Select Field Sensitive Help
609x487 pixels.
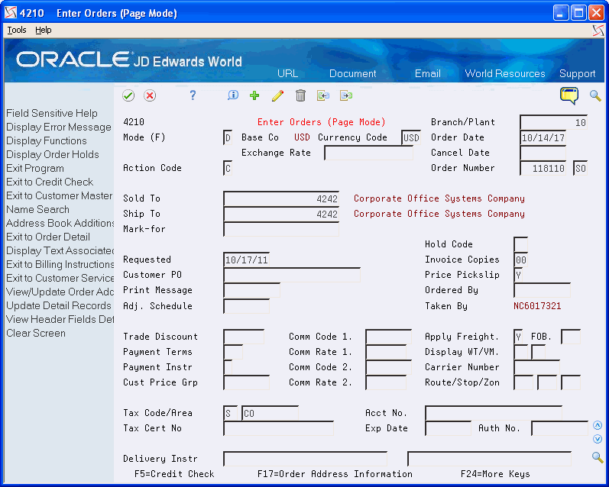point(52,113)
